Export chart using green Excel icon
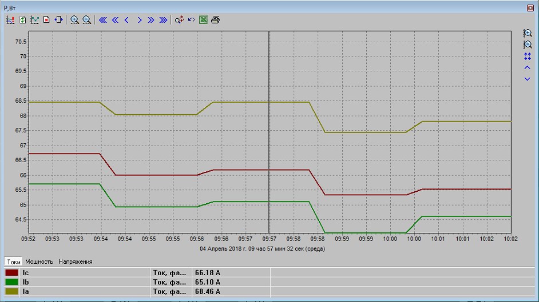539x302 pixels. (x=203, y=20)
